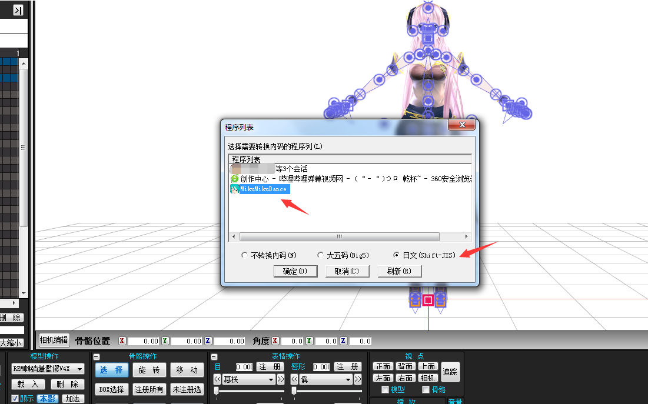648x404 pixels.
Task: Click the bone position Z value field
Action: [x=230, y=341]
